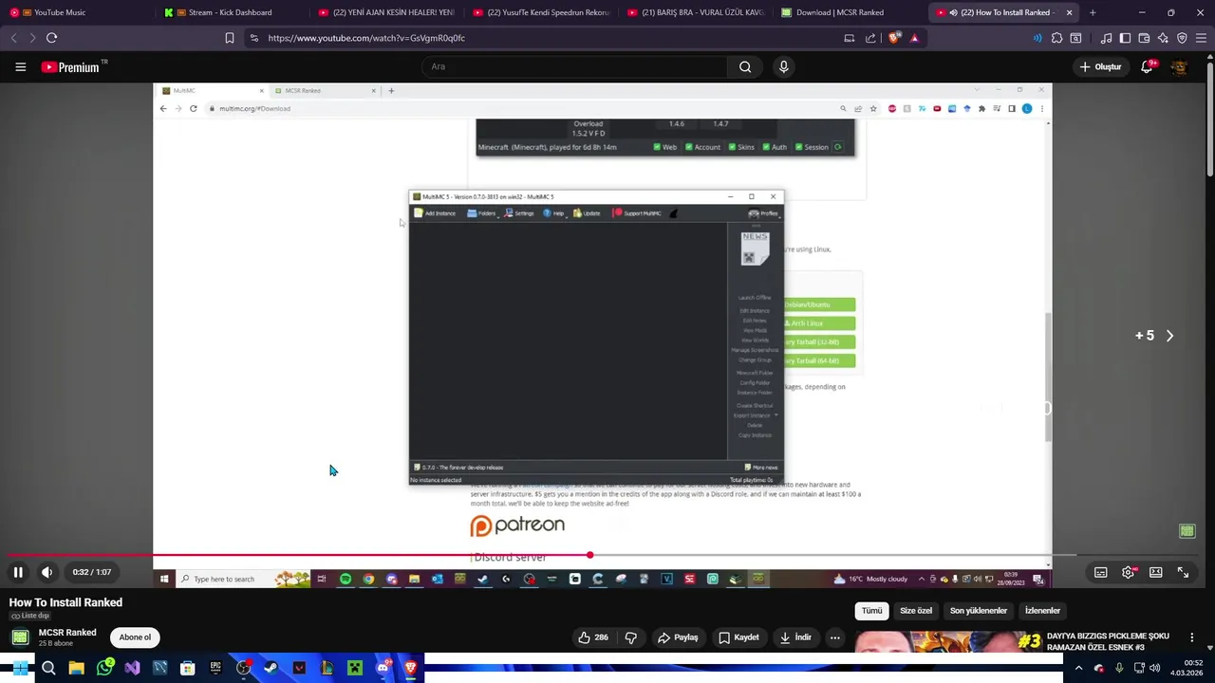Pause the YouTube video
Image resolution: width=1215 pixels, height=683 pixels.
18,572
